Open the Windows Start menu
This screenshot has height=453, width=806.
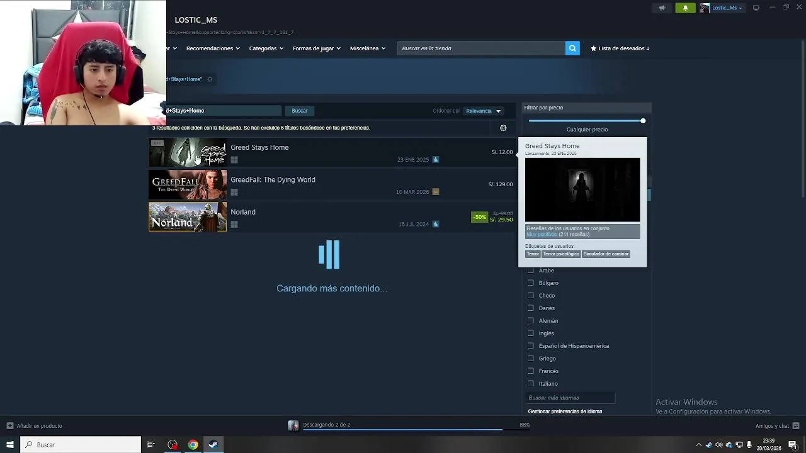[9, 445]
